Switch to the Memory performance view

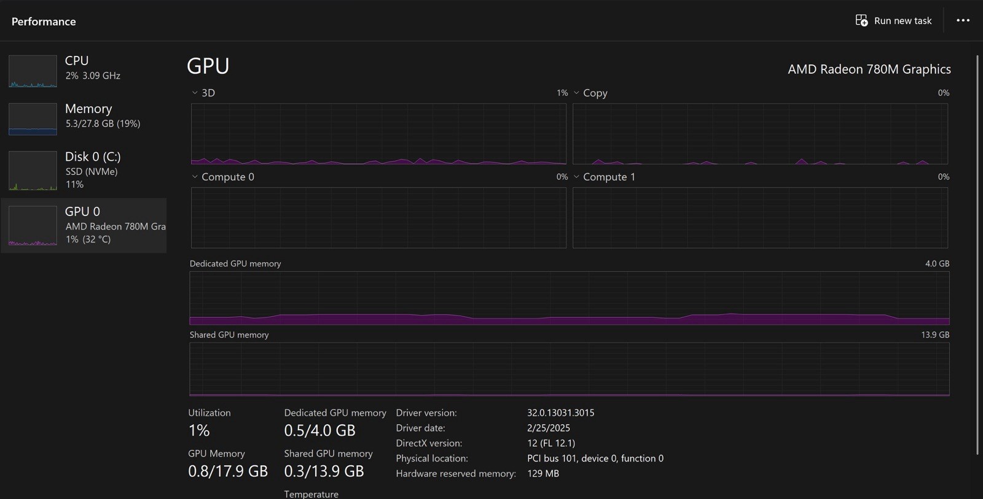pos(84,119)
